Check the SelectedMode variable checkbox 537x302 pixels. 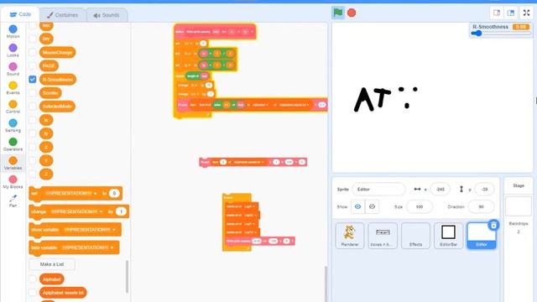[33, 107]
